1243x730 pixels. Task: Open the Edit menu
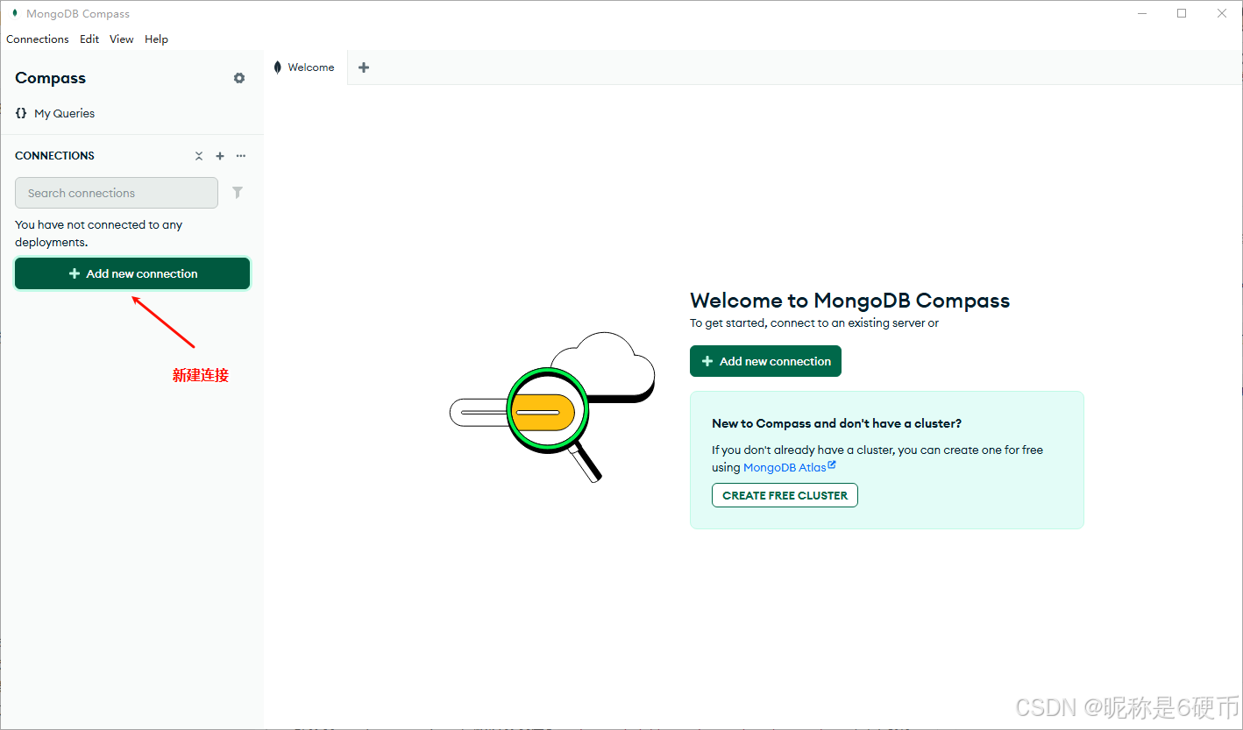(x=89, y=39)
